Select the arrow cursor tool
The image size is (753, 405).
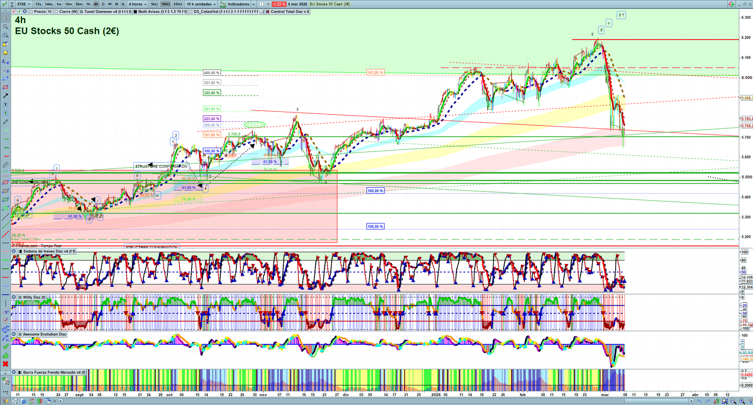click(5, 18)
